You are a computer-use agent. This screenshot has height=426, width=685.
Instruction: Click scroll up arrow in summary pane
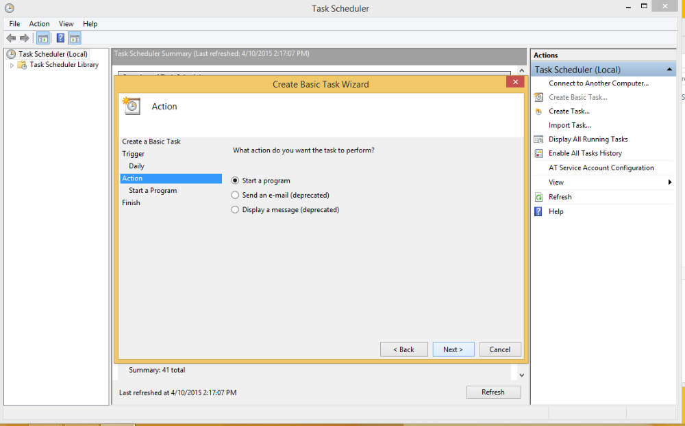(521, 70)
